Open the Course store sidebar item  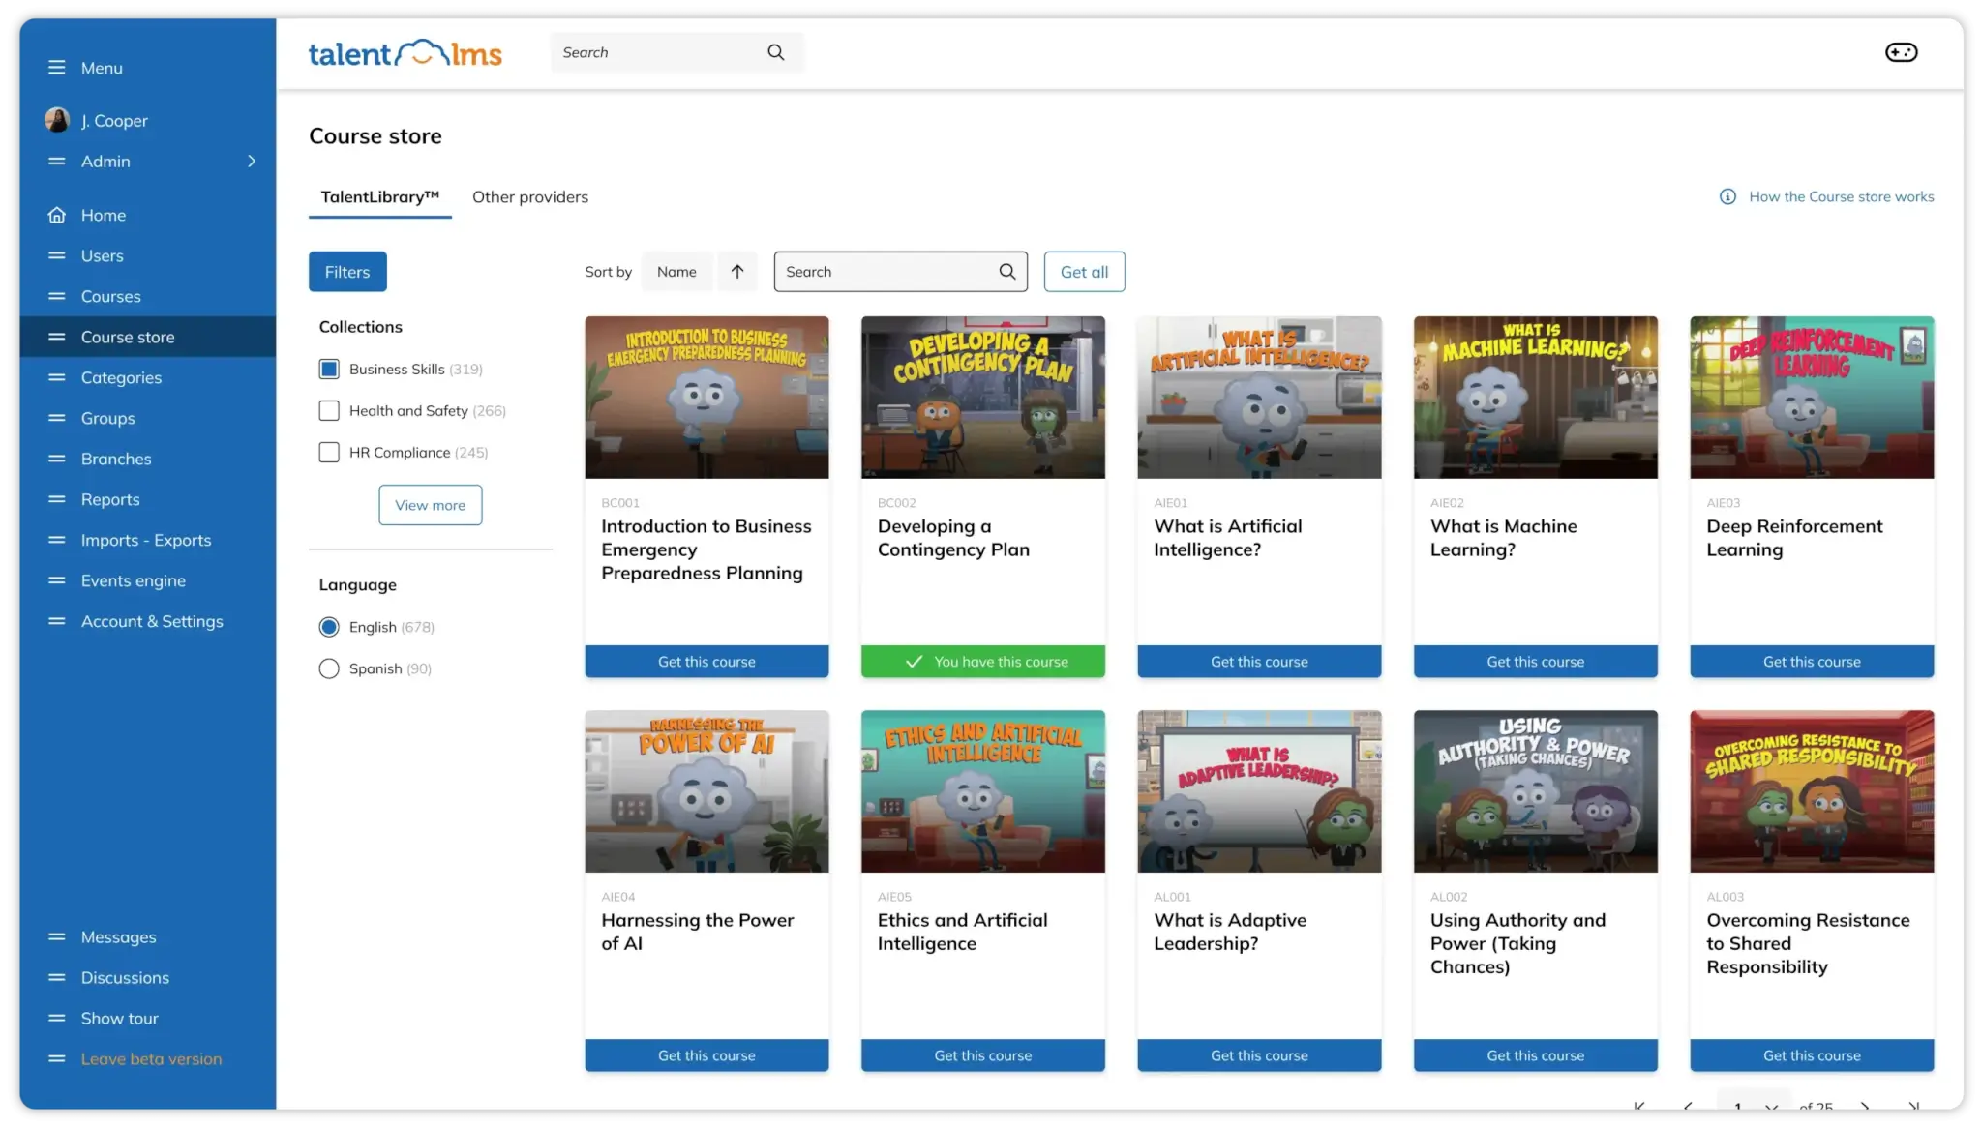[127, 337]
